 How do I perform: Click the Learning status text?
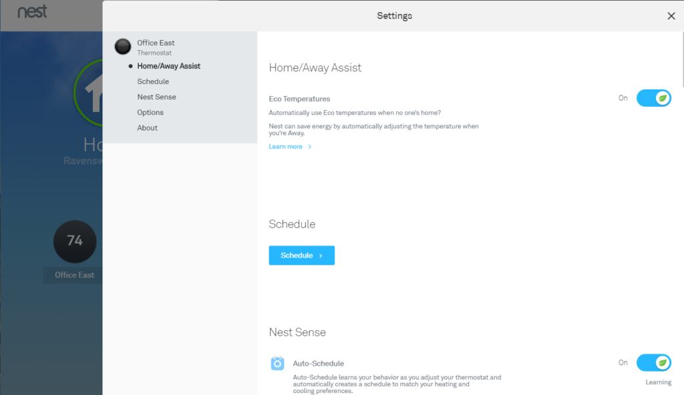pos(658,382)
